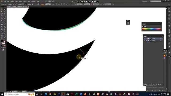Hide Layer 1 with its eye icon
171x96 pixels.
tap(145, 41)
